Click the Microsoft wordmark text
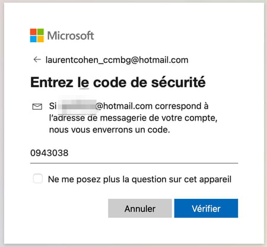Screen dimensions: 267x247 [71, 36]
